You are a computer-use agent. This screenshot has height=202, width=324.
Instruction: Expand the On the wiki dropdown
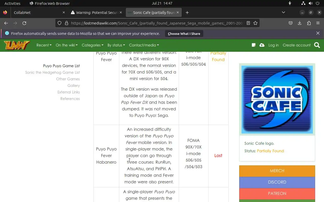click(67, 45)
